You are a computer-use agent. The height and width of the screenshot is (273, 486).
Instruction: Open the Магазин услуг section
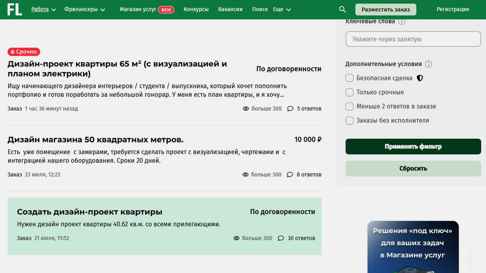point(138,9)
